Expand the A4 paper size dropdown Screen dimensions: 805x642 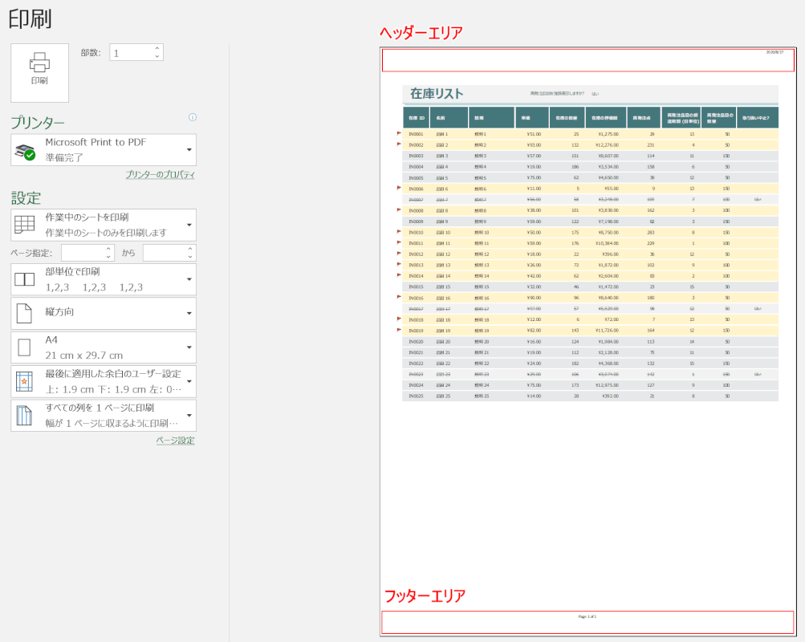pyautogui.click(x=104, y=347)
